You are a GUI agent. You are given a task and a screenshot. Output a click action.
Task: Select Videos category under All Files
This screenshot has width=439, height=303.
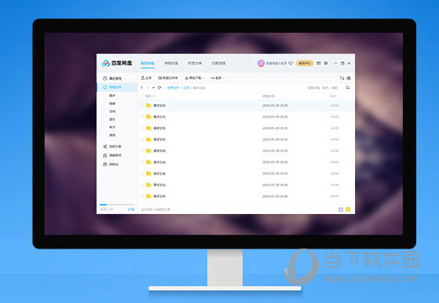112,103
